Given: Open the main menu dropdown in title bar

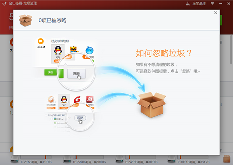Looking at the screenshot, I should 212,3.
